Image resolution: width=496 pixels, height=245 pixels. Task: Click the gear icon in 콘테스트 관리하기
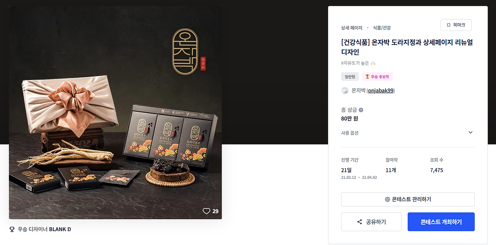387,199
